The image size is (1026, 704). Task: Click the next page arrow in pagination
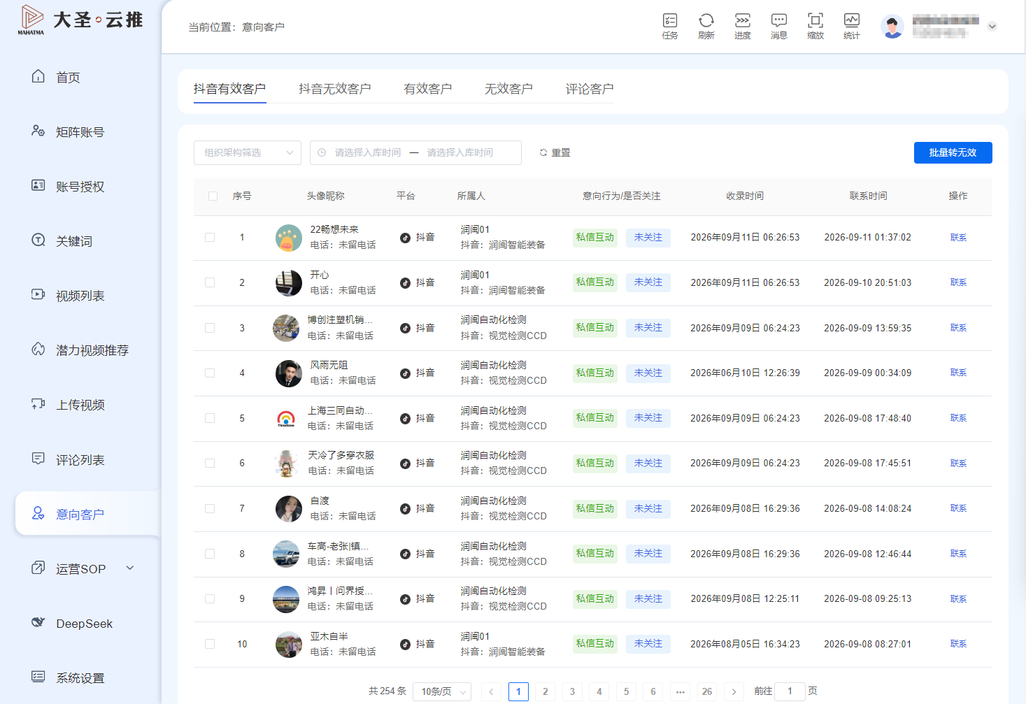[734, 691]
